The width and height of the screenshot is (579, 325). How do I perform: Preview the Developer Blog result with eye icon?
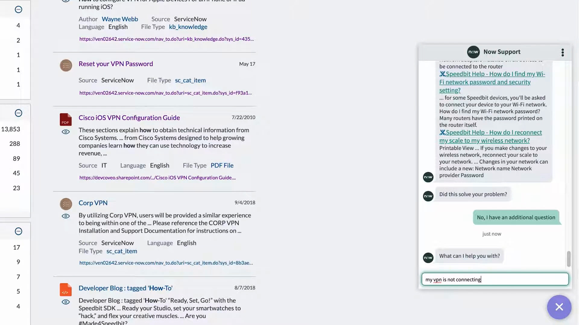66,302
